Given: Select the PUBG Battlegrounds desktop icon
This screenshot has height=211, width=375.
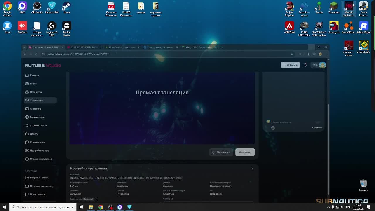Looking at the screenshot, I should tap(304, 29).
